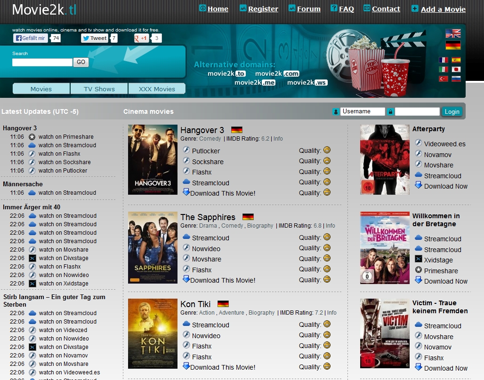
Task: Click the movie2k.com alternative domain link
Action: tap(277, 73)
